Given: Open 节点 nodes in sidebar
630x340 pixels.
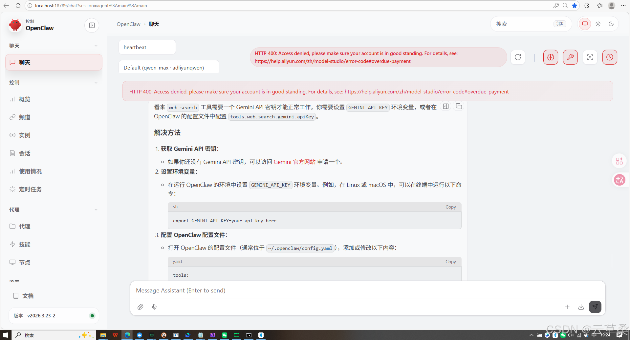Looking at the screenshot, I should tap(54, 262).
